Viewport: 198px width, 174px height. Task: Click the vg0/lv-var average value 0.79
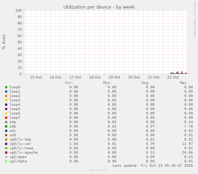[x=150, y=144]
